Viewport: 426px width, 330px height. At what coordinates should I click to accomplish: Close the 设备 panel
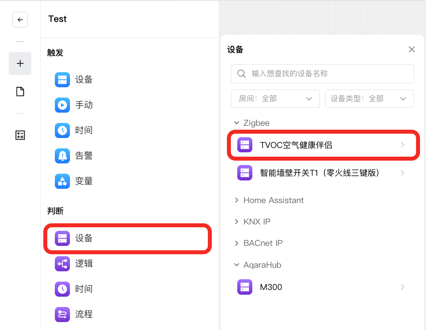[412, 49]
